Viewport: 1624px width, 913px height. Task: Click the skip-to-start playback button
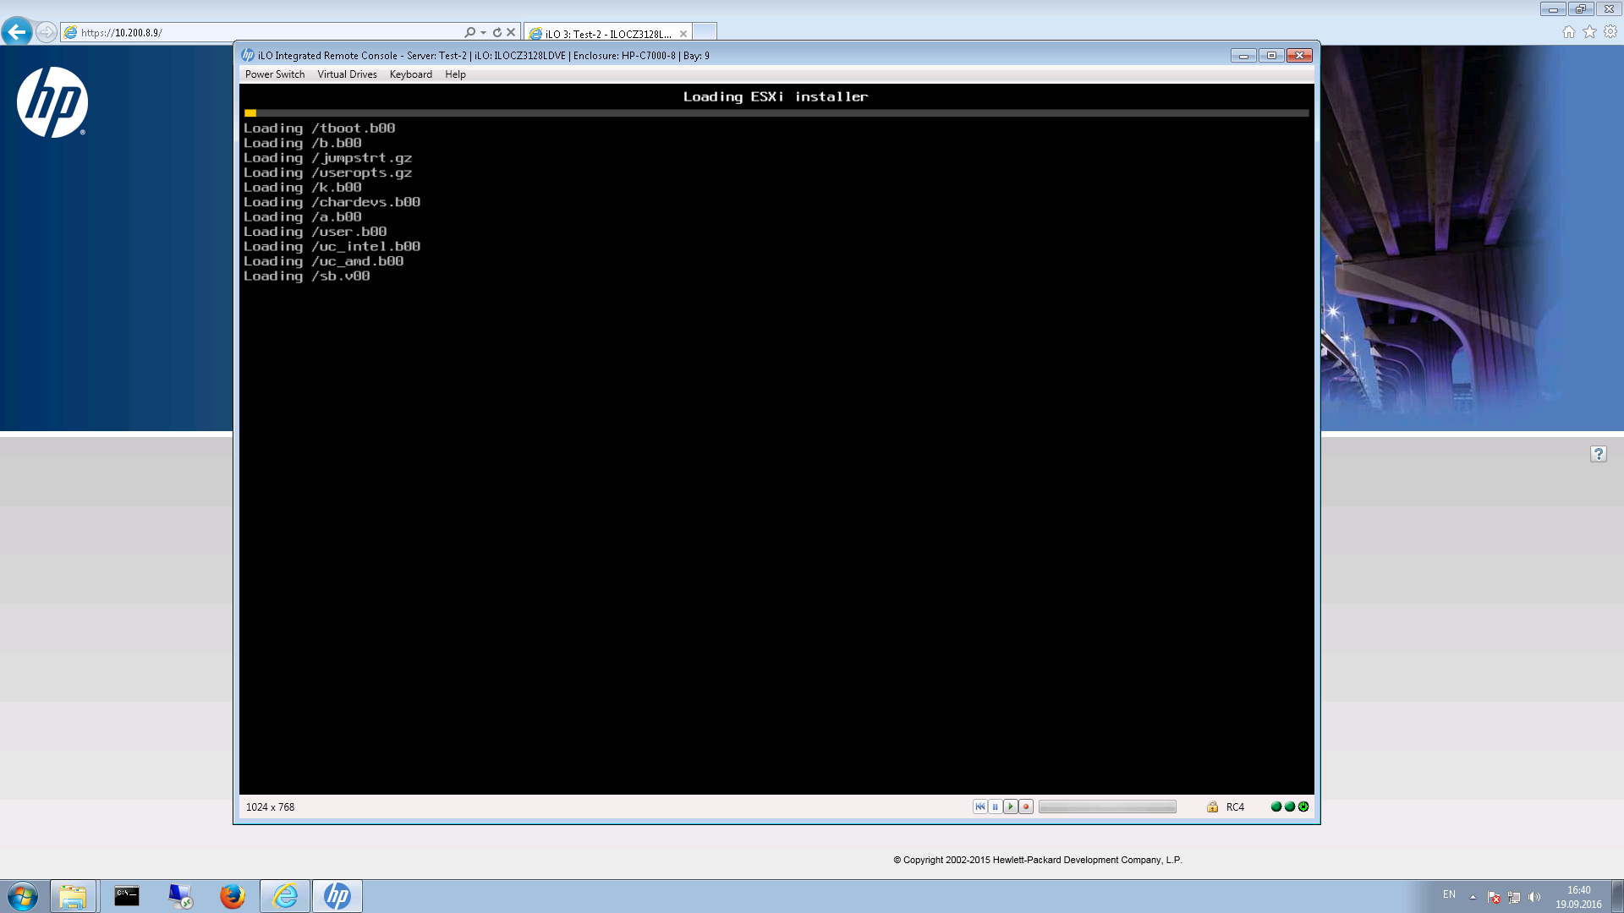point(979,806)
